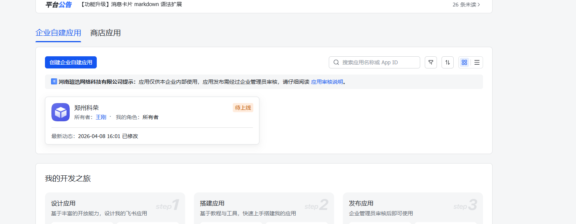This screenshot has width=576, height=224.
Task: Click the magnifier icon in search box
Action: click(x=336, y=62)
